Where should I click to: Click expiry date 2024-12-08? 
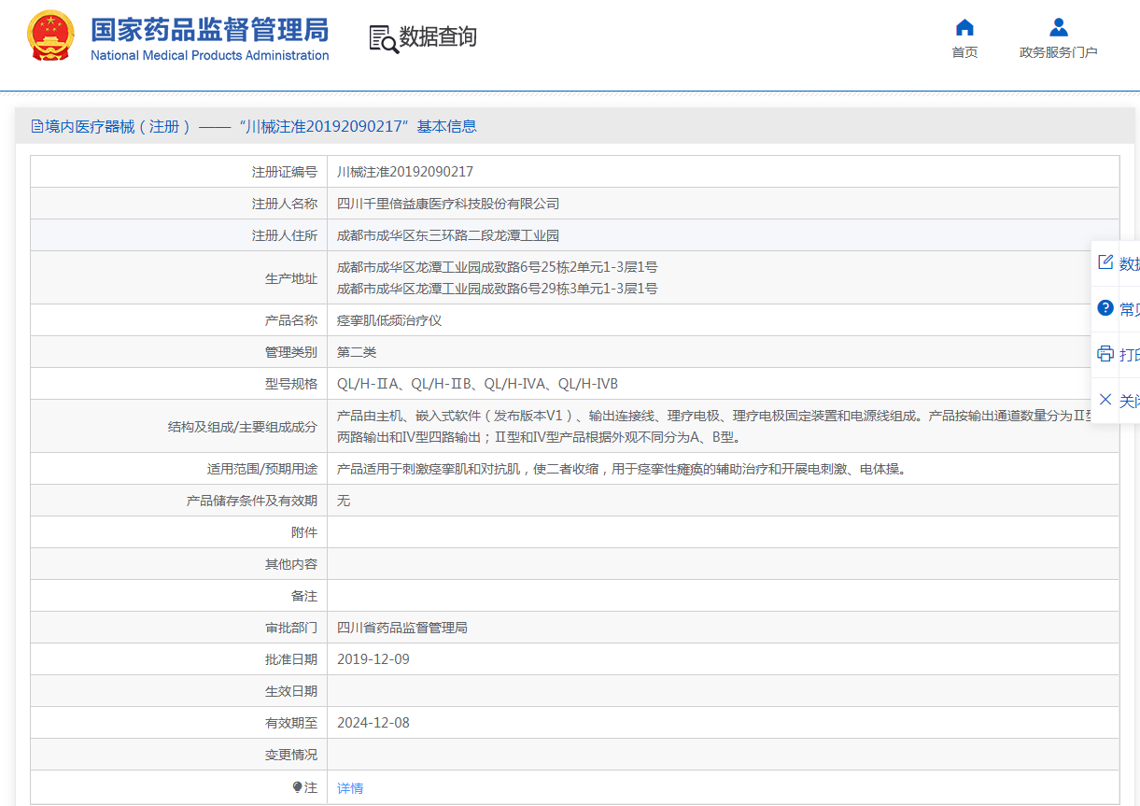373,723
